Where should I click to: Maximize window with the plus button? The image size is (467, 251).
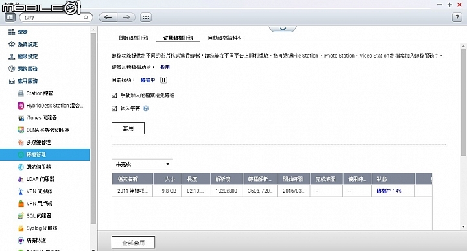tap(449, 5)
